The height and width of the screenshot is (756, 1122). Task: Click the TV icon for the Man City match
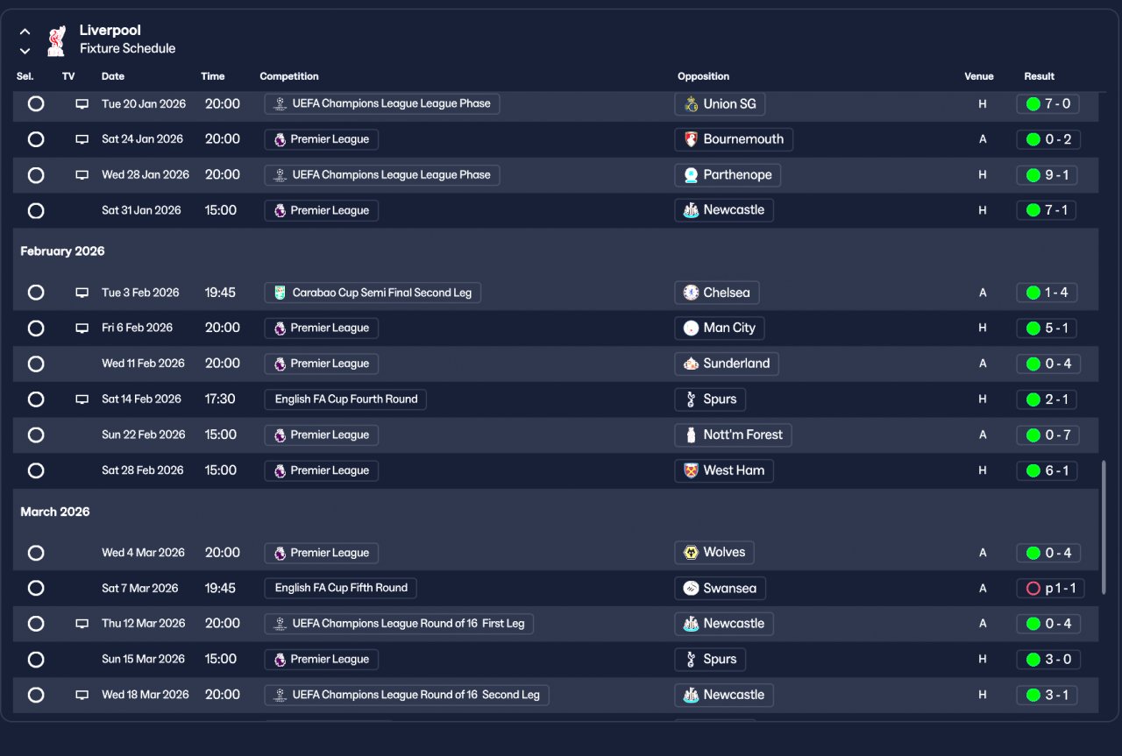pyautogui.click(x=82, y=329)
